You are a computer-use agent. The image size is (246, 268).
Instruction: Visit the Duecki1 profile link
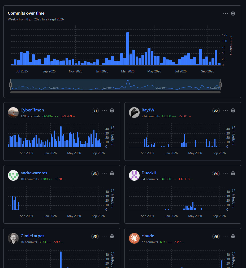[149, 173]
